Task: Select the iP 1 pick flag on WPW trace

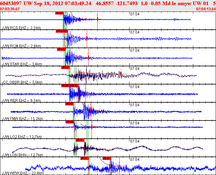Action: click(84, 158)
